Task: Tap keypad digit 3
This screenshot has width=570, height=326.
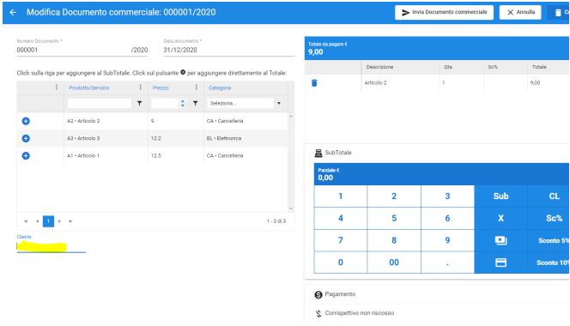Action: (447, 196)
